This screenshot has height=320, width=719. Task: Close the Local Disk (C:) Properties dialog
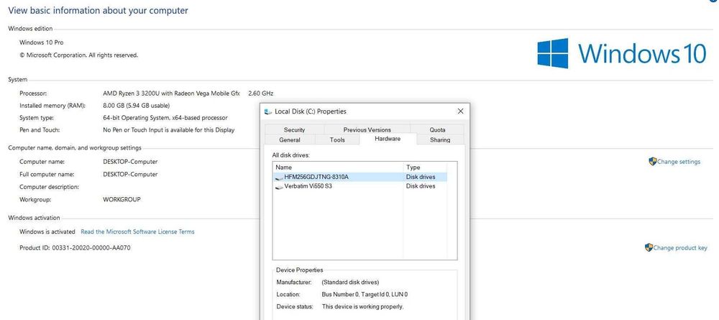[x=460, y=111]
